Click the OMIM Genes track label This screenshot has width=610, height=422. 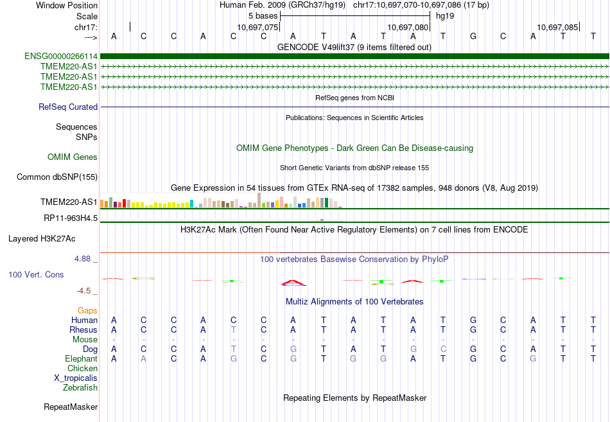coord(72,157)
